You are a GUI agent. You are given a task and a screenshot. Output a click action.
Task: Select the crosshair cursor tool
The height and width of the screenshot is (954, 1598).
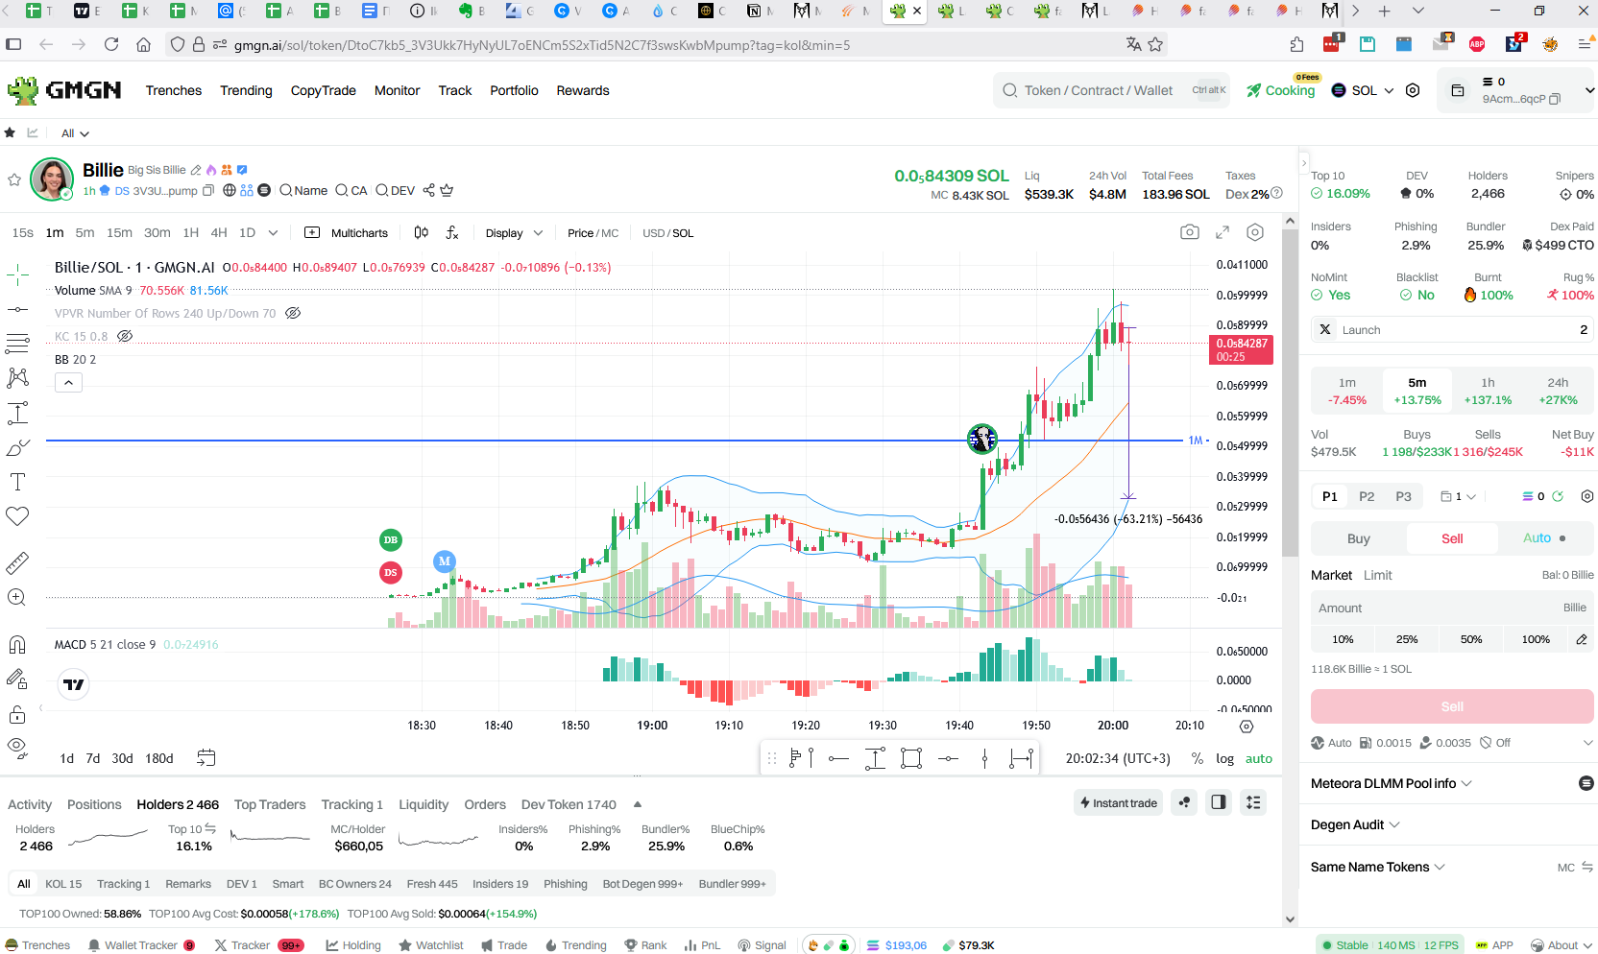click(x=17, y=275)
